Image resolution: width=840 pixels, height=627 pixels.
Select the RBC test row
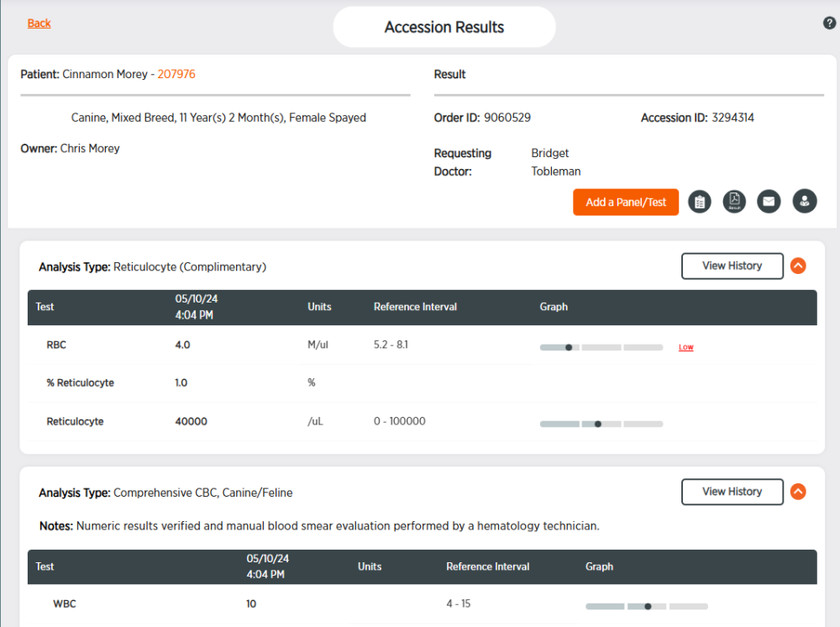pyautogui.click(x=423, y=345)
